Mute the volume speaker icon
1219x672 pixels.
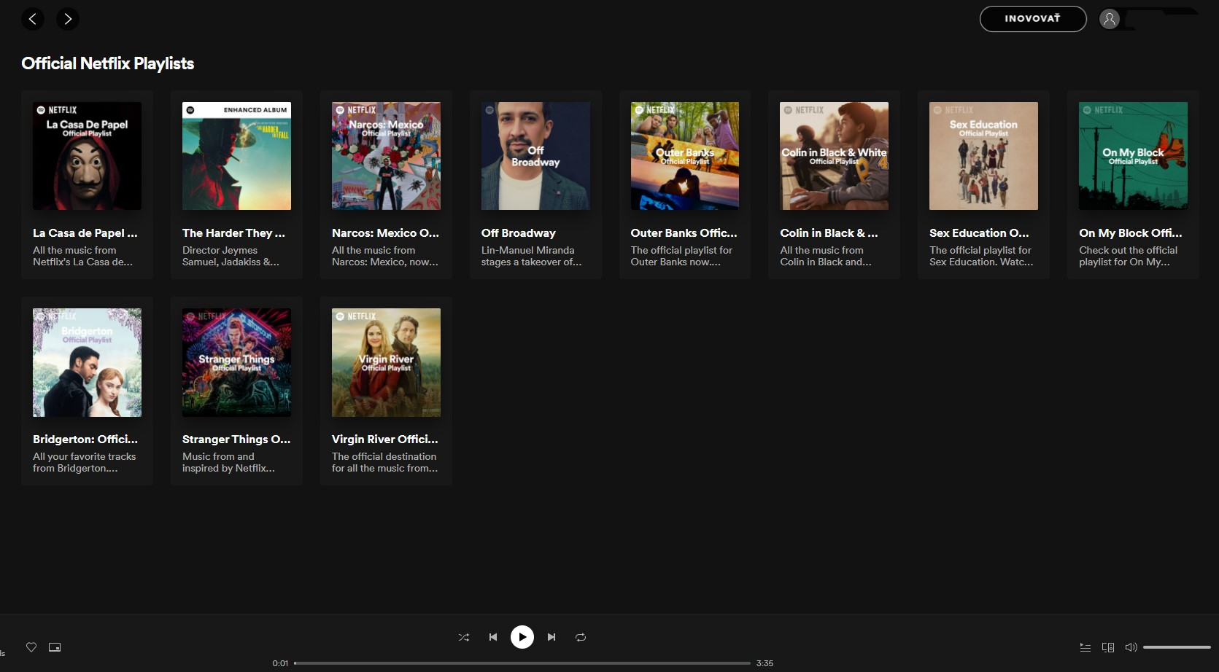coord(1131,647)
